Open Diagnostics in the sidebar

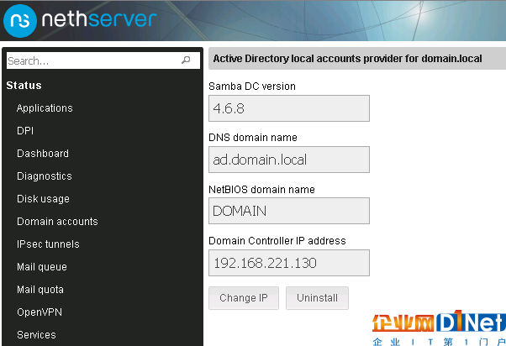(x=45, y=176)
